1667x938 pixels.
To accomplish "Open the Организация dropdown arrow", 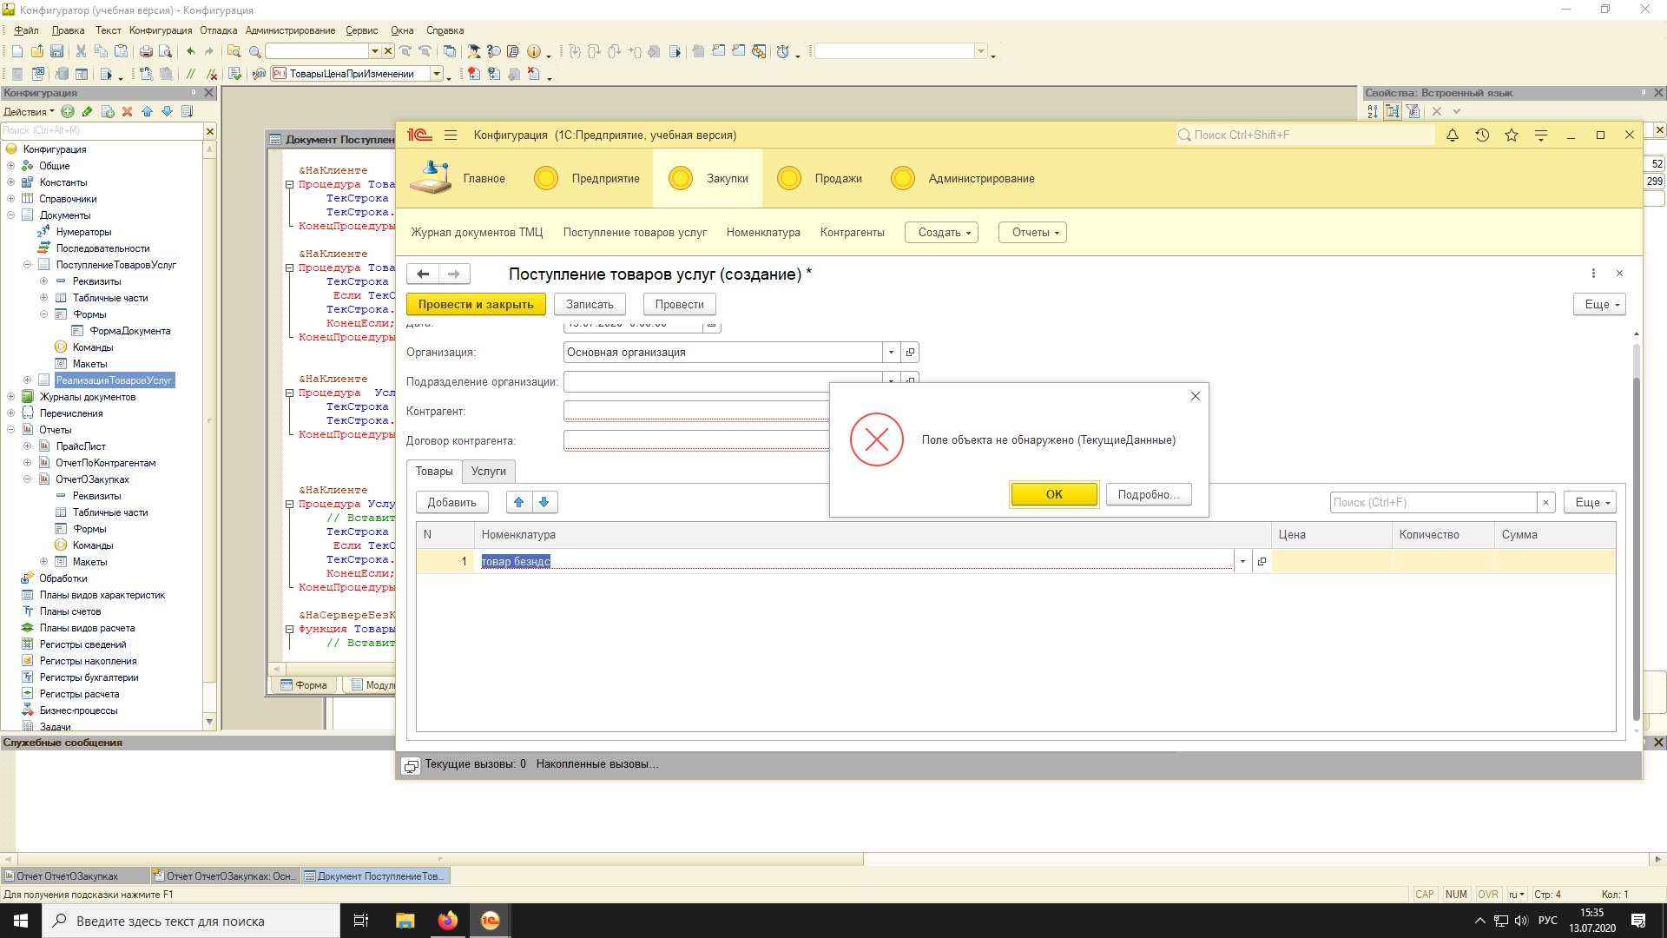I will (x=891, y=352).
